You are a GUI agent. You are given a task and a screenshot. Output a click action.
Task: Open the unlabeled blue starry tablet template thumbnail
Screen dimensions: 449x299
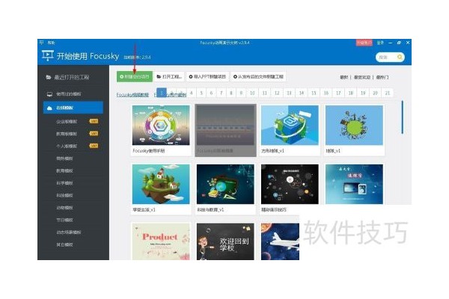354,185
